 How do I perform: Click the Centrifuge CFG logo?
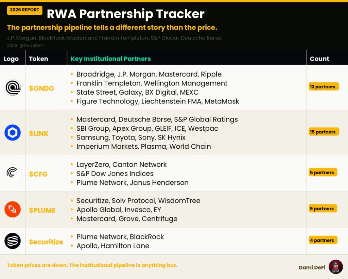(x=13, y=173)
